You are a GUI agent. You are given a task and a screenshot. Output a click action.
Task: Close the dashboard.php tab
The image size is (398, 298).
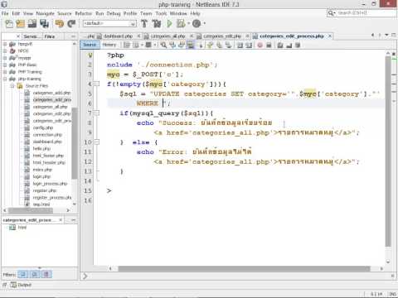138,36
